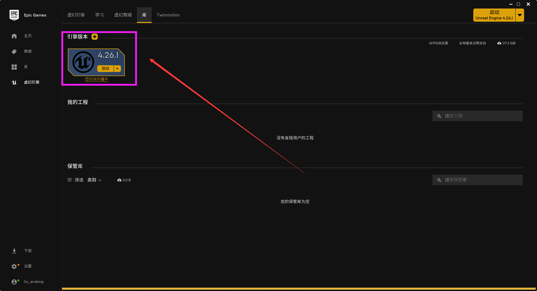Open the 类别 category filter dropdown
537x291 pixels.
(x=94, y=180)
